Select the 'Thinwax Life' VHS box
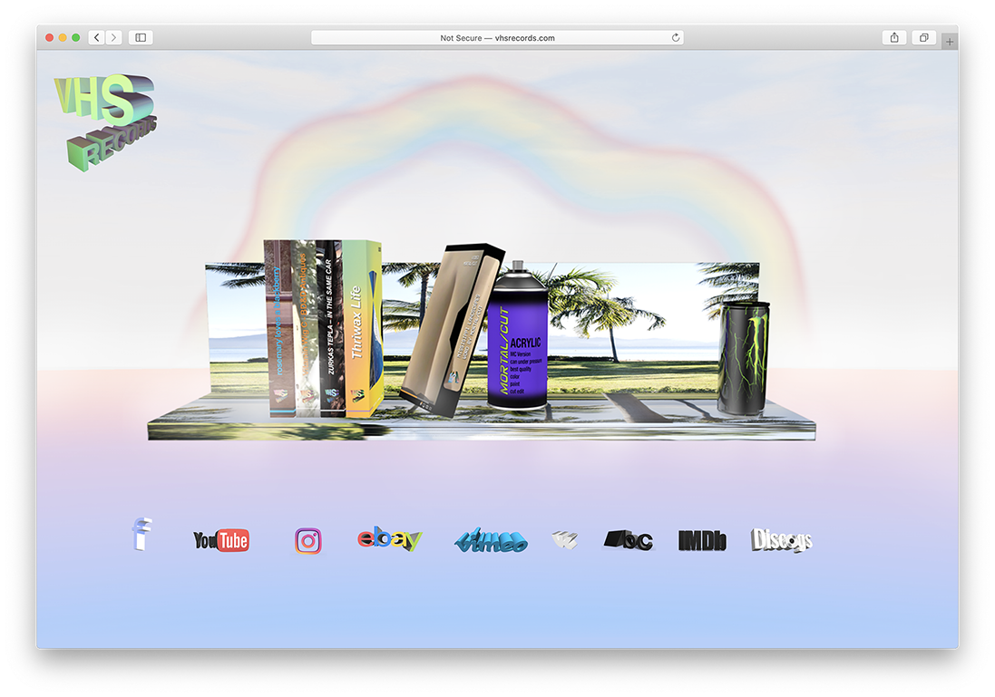Viewport: 995px width, 697px height. click(x=362, y=330)
